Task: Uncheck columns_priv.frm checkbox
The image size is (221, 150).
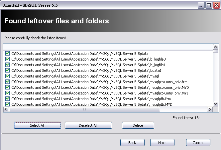Action: coord(7,82)
